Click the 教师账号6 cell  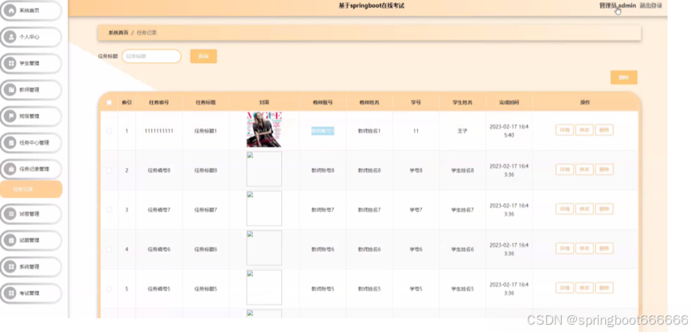coord(322,250)
